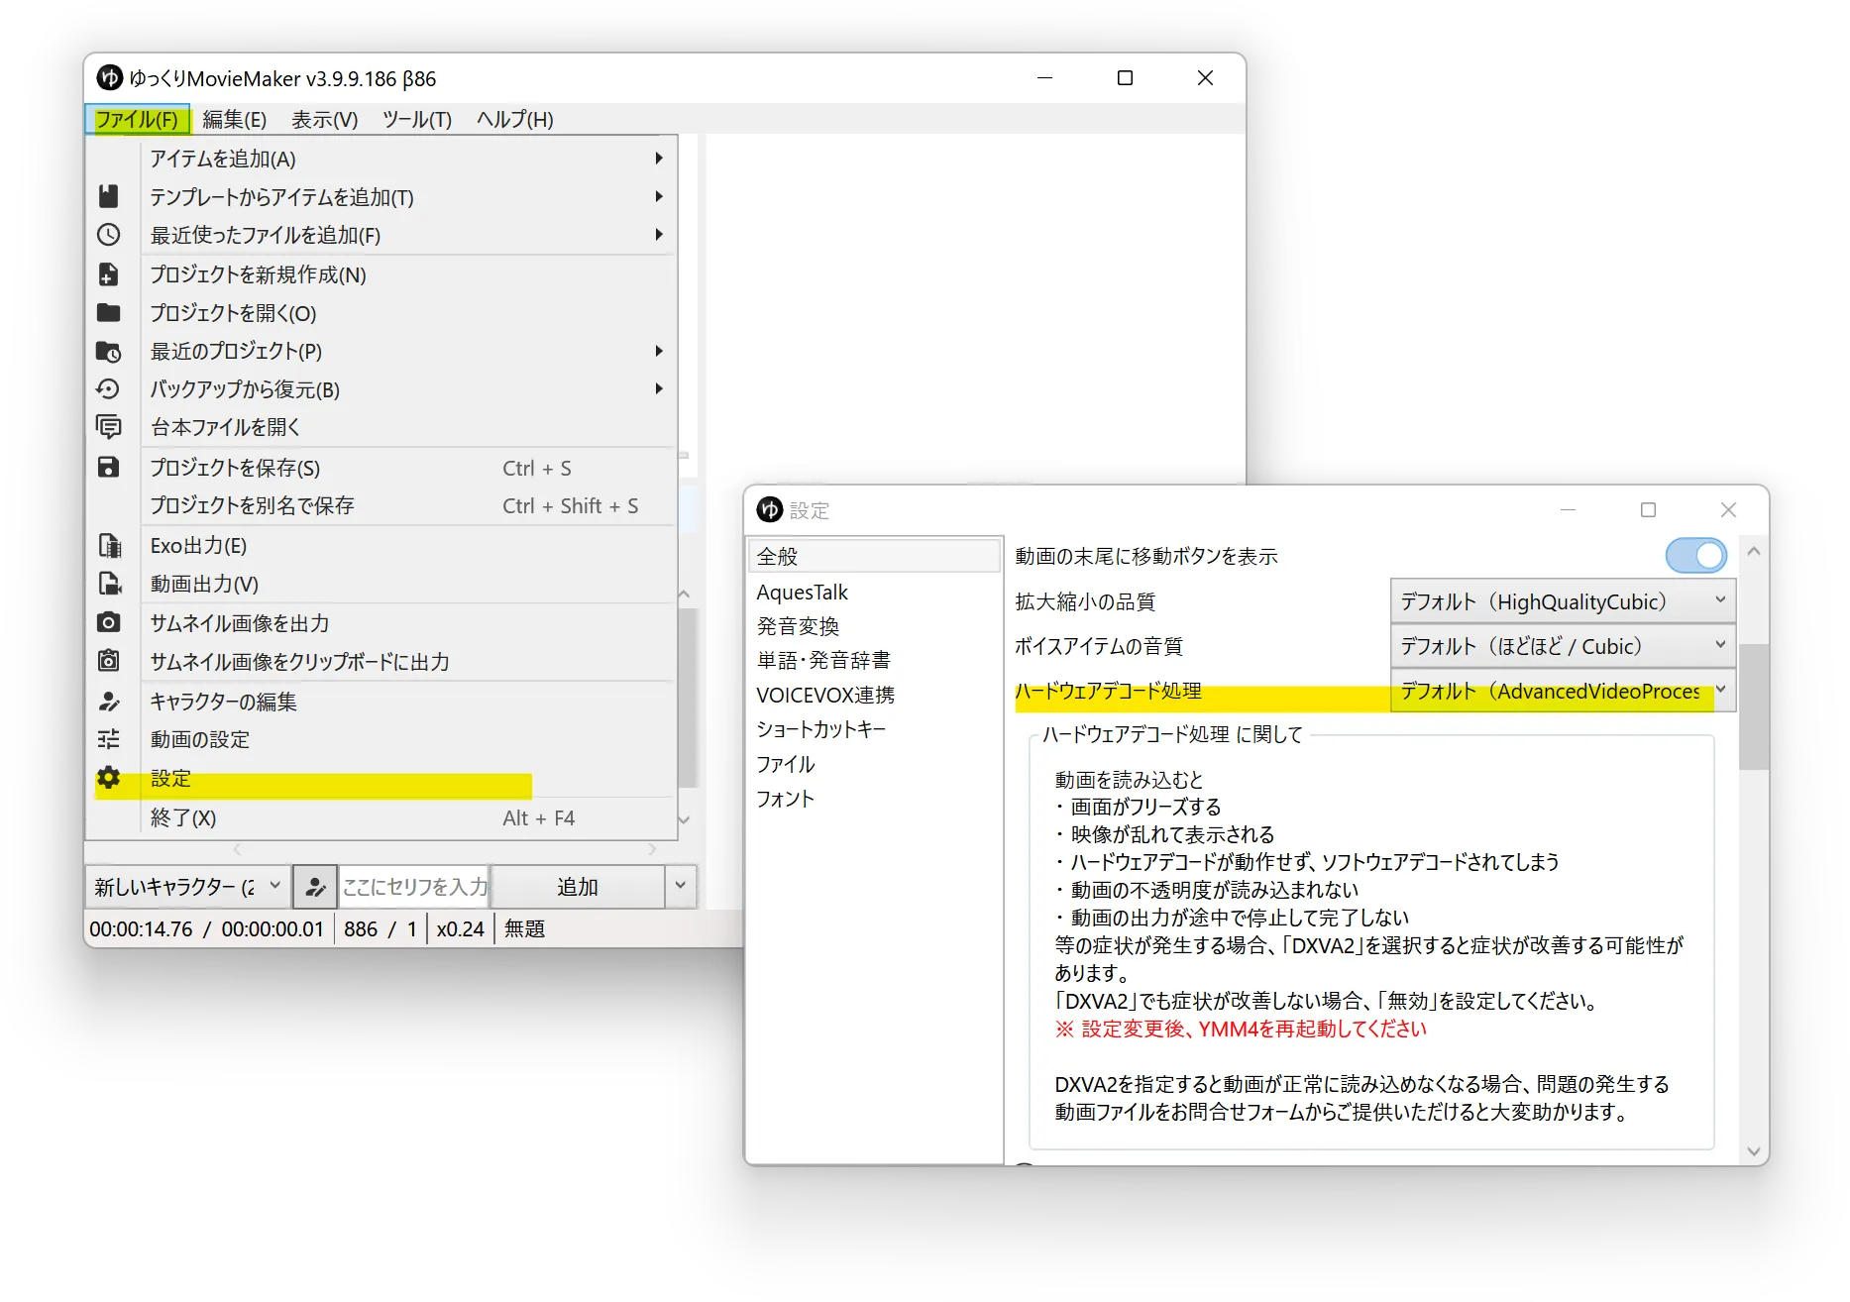Click the gear icon next to 設定
Image resolution: width=1850 pixels, height=1302 pixels.
click(109, 778)
